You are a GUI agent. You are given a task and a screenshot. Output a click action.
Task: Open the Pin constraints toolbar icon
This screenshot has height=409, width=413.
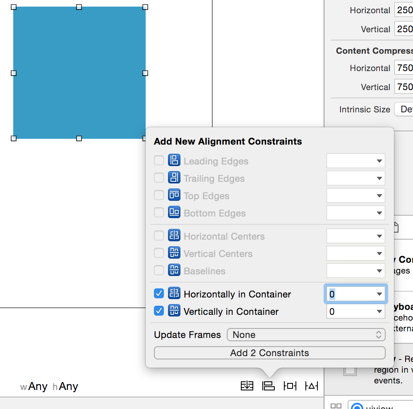290,386
